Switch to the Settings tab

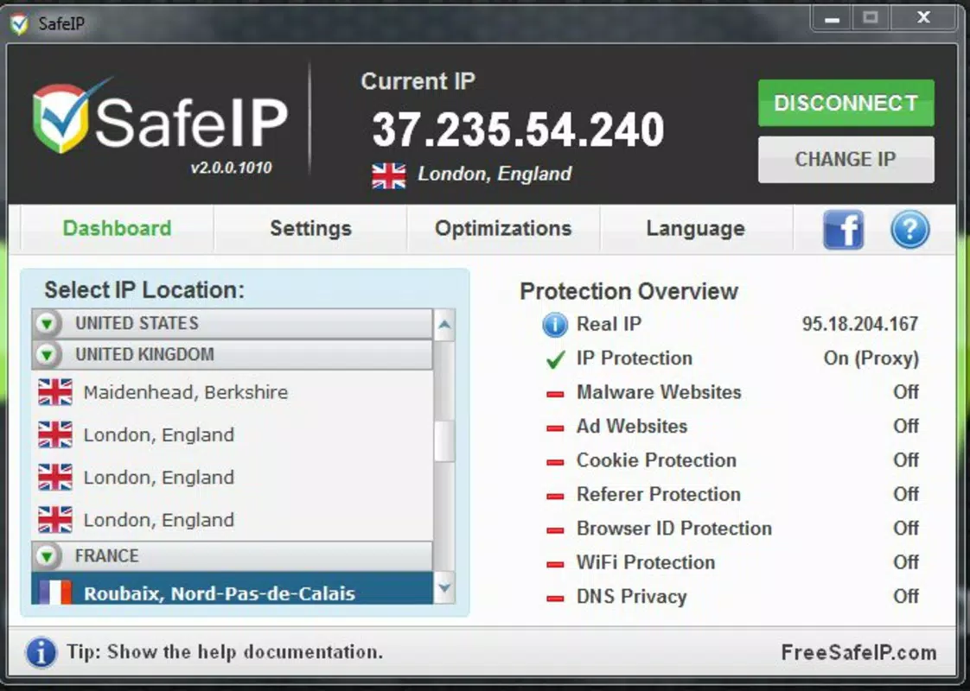[310, 229]
